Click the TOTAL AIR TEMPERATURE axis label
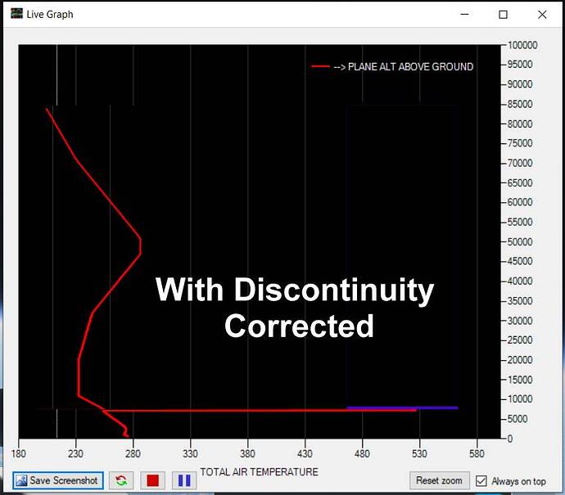Image resolution: width=565 pixels, height=495 pixels. pos(259,472)
